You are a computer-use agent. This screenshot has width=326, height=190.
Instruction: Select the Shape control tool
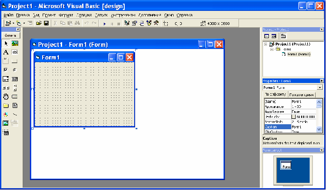click(6, 114)
